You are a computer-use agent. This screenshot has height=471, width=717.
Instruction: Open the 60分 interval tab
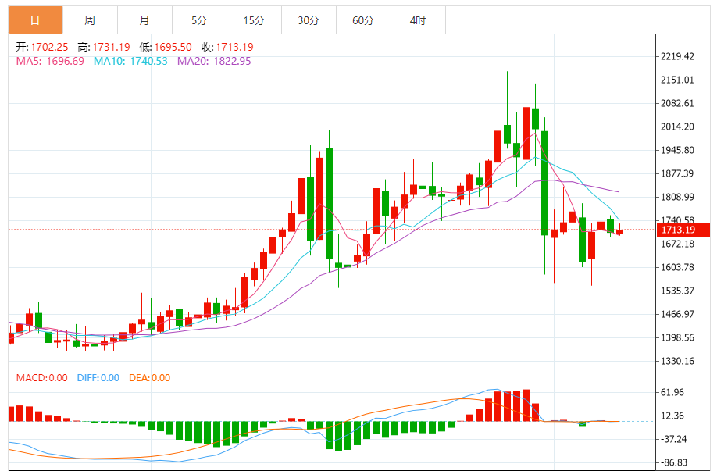coord(363,20)
